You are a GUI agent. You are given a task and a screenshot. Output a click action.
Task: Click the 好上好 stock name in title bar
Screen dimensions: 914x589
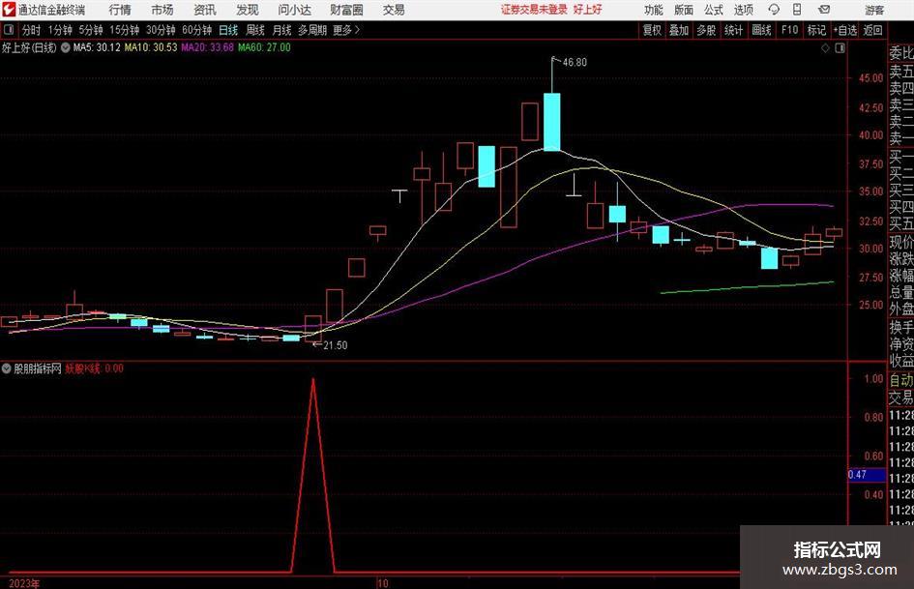588,10
